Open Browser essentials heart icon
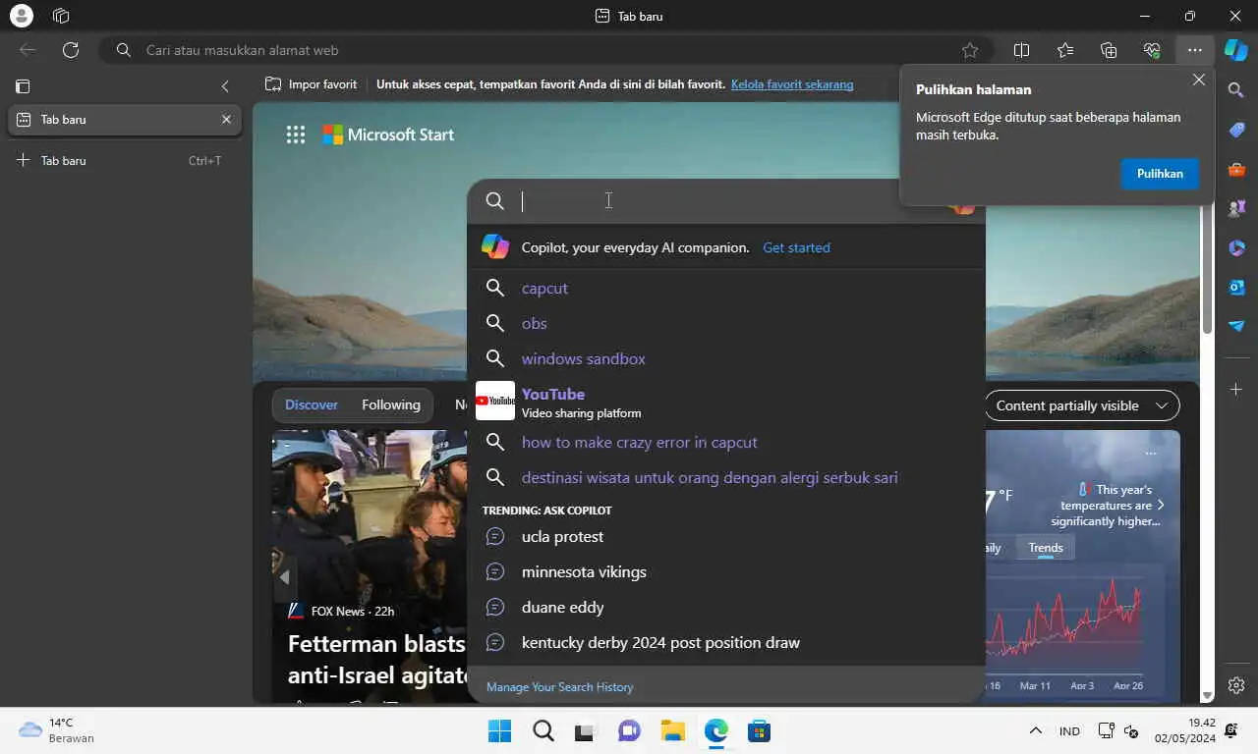1258x754 pixels. click(x=1152, y=50)
